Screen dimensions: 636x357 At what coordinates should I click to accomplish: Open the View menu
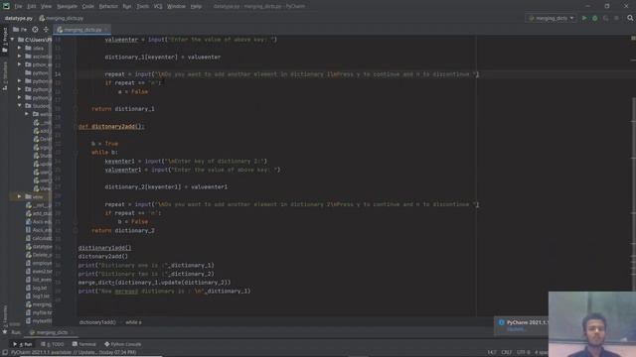(47, 6)
